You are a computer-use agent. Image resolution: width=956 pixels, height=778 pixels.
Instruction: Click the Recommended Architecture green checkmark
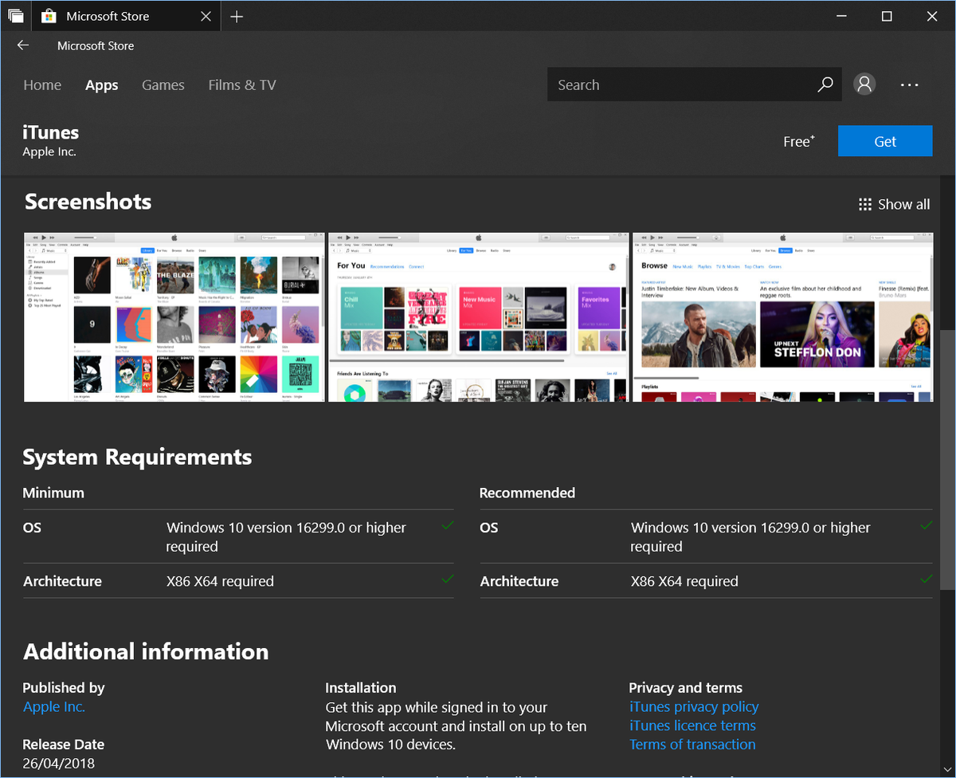[926, 579]
